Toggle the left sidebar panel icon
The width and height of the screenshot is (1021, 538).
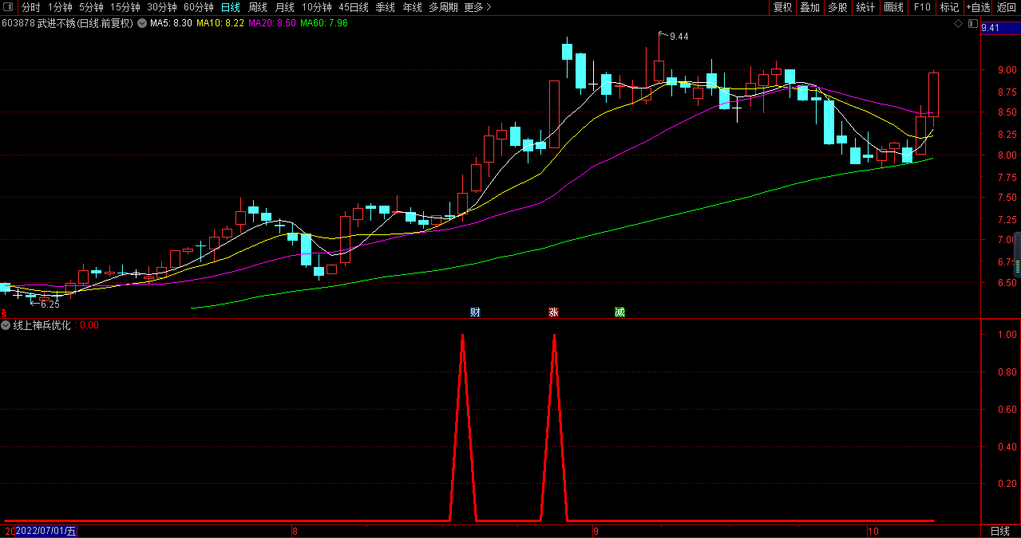click(8, 7)
